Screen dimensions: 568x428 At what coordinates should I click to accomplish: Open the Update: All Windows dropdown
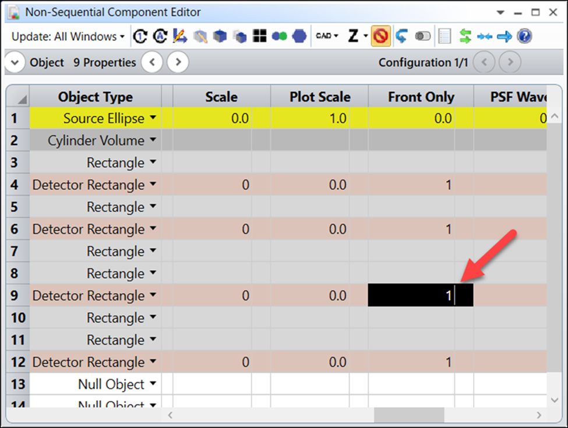(x=68, y=36)
